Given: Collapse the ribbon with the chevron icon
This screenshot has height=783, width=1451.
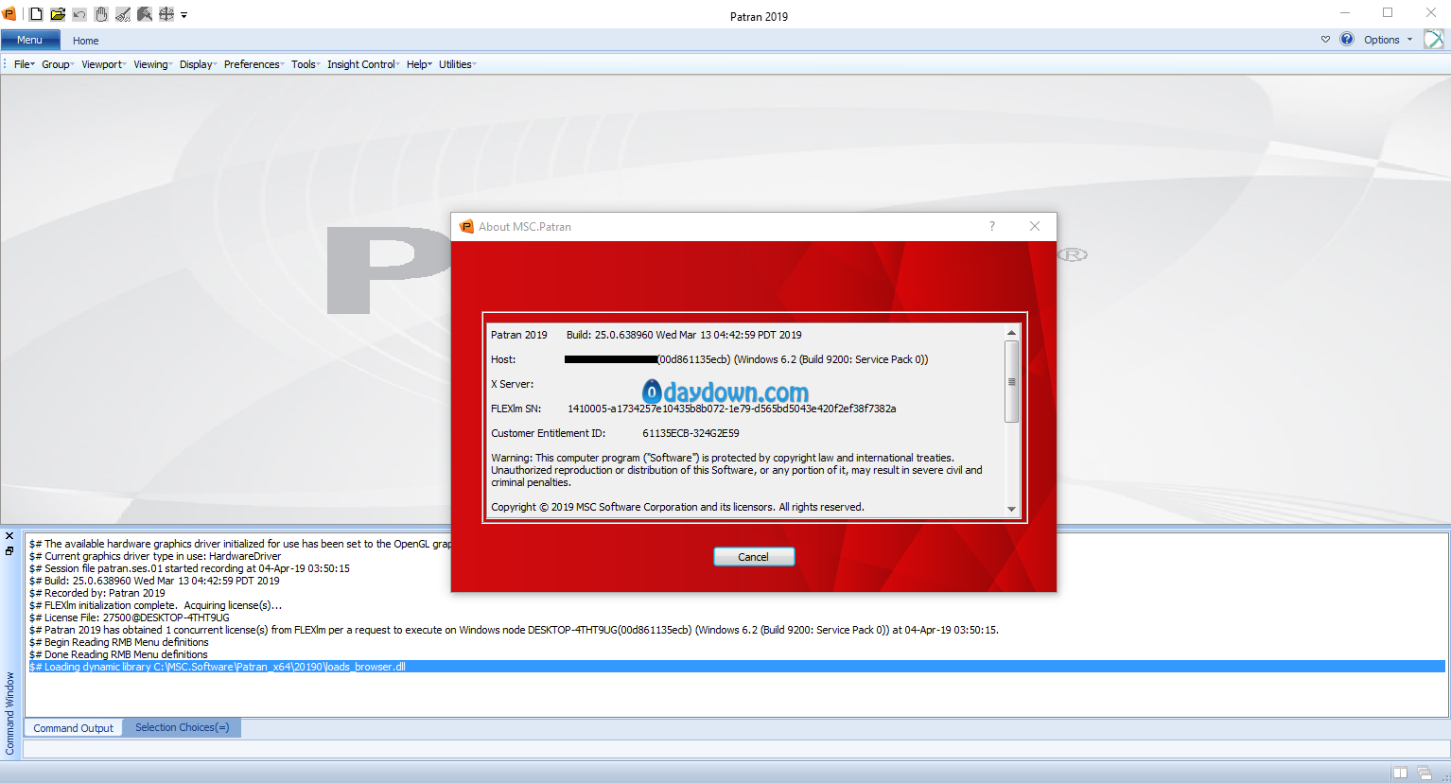Looking at the screenshot, I should [1325, 40].
